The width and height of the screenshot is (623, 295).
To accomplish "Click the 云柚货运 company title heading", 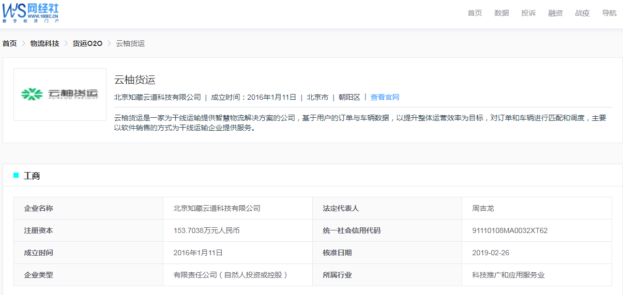I will coord(135,80).
